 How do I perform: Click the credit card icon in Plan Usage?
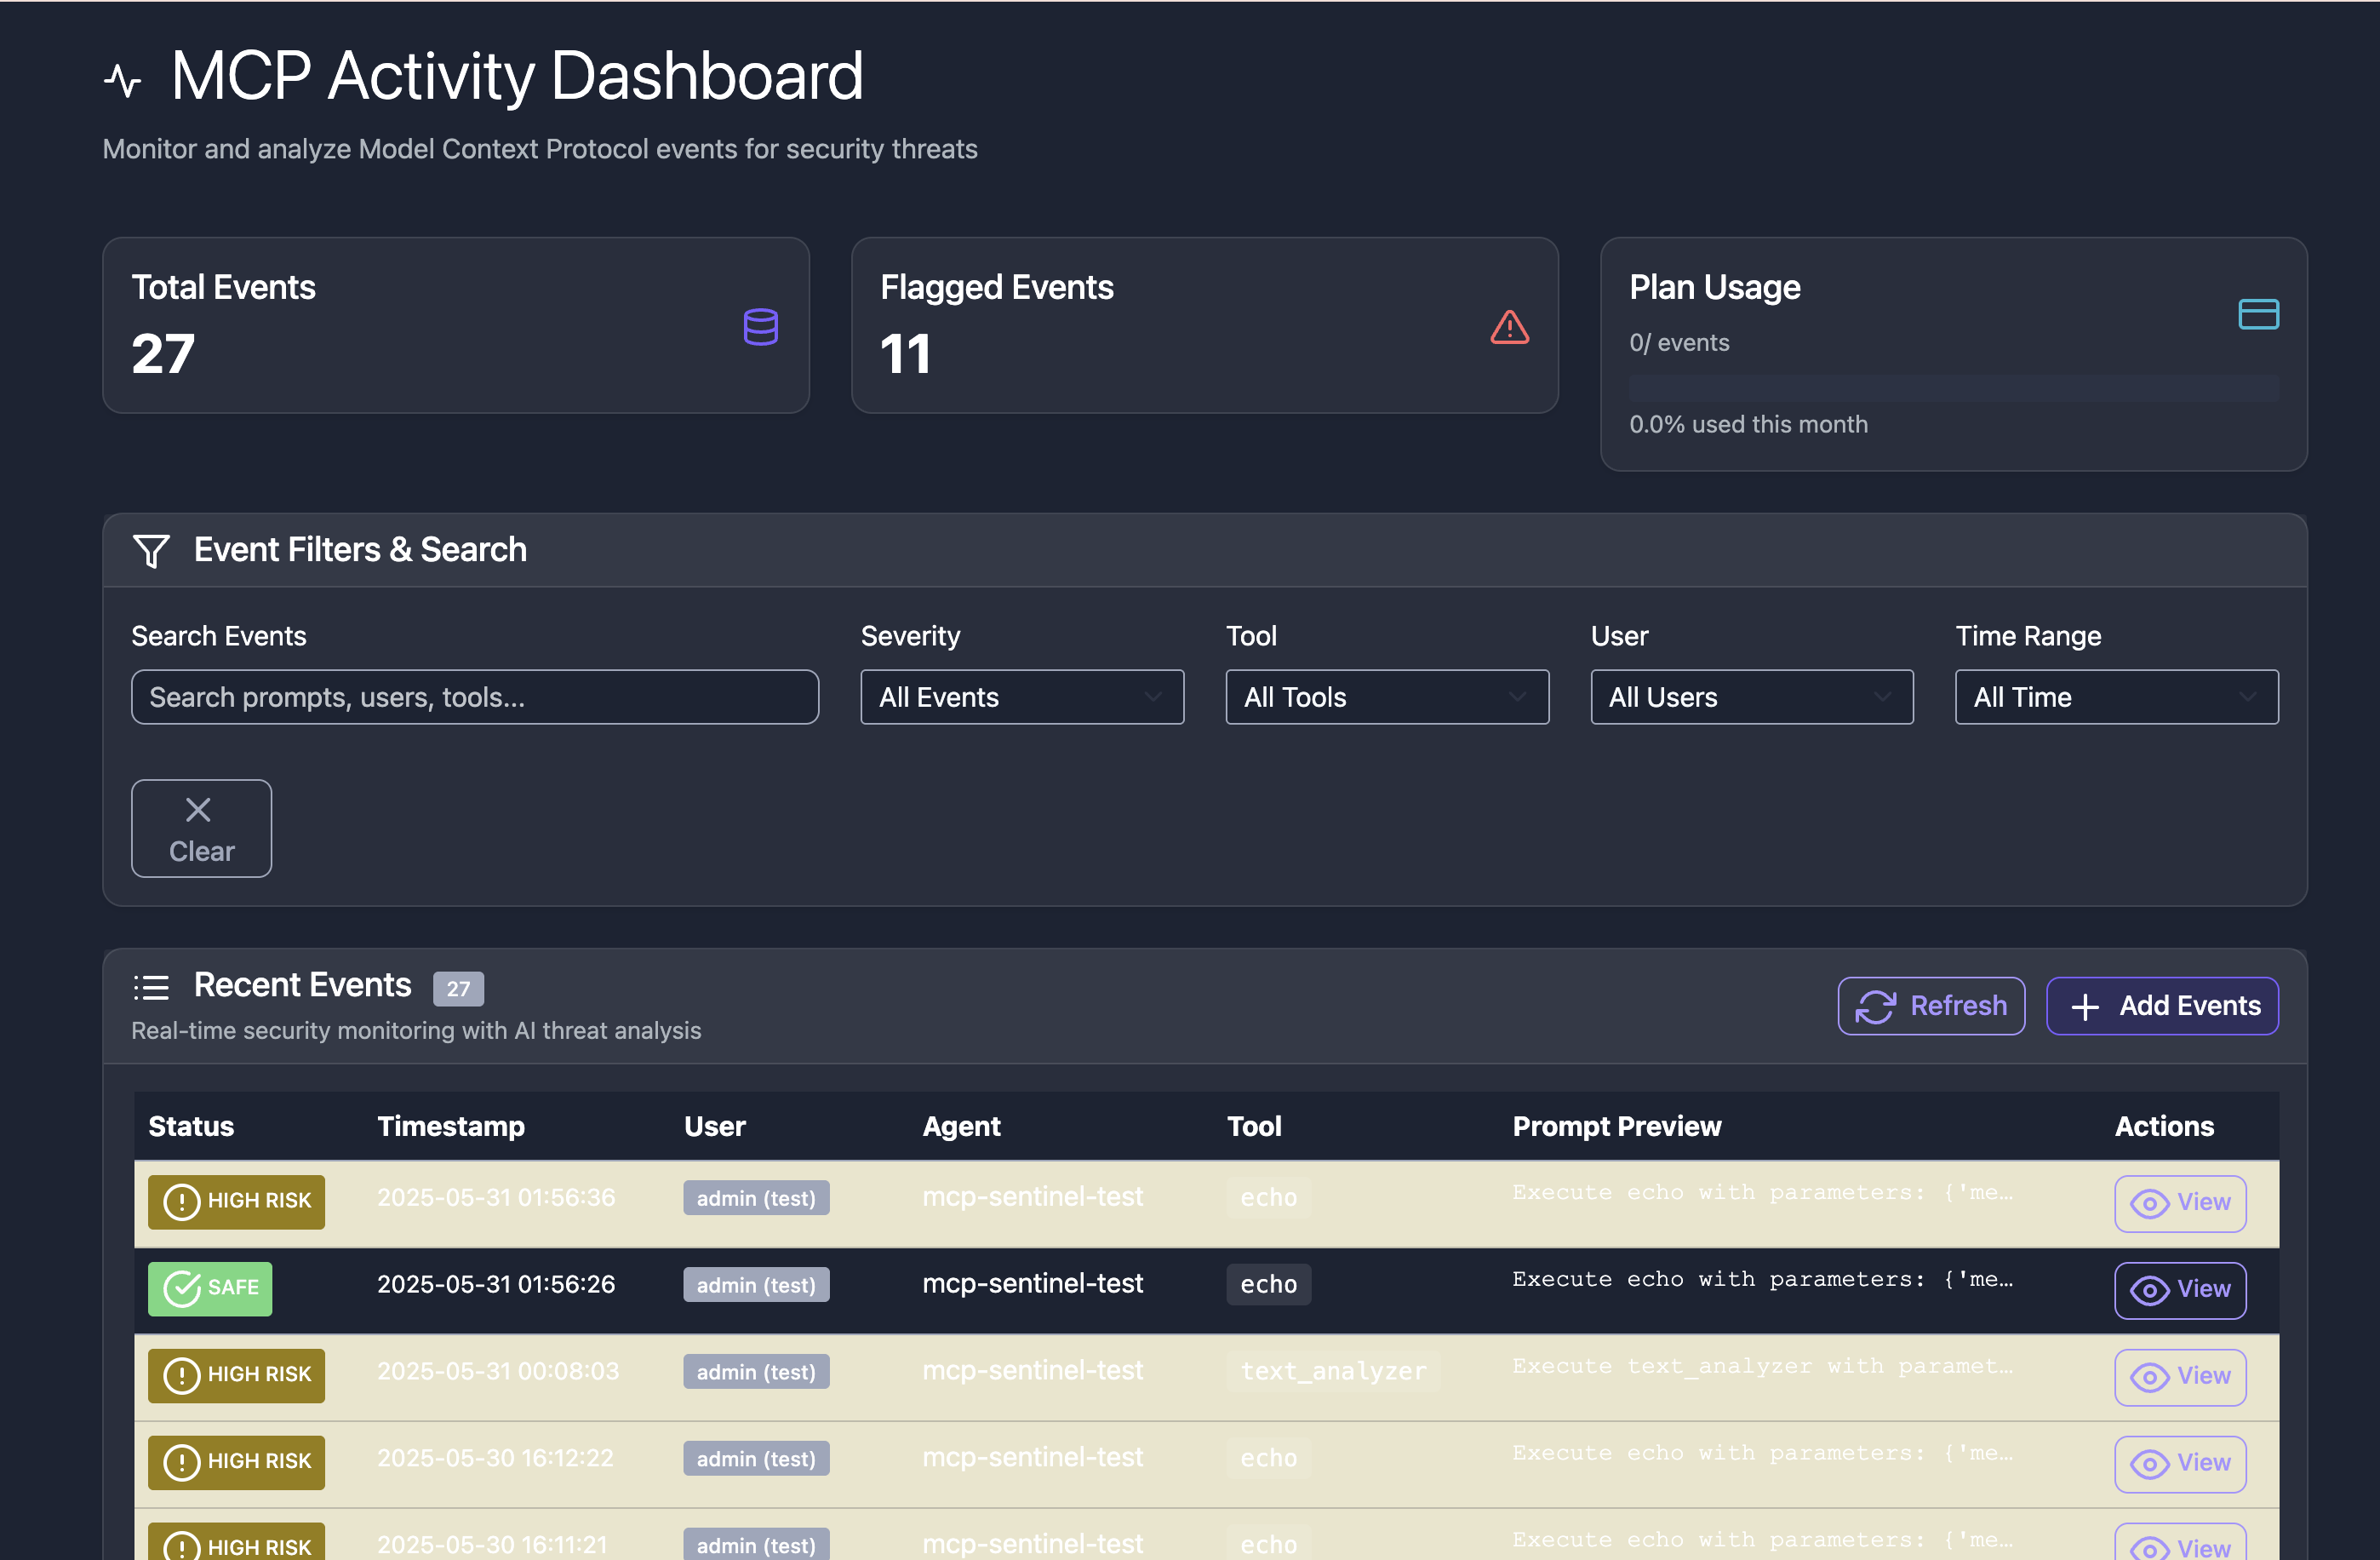tap(2258, 314)
